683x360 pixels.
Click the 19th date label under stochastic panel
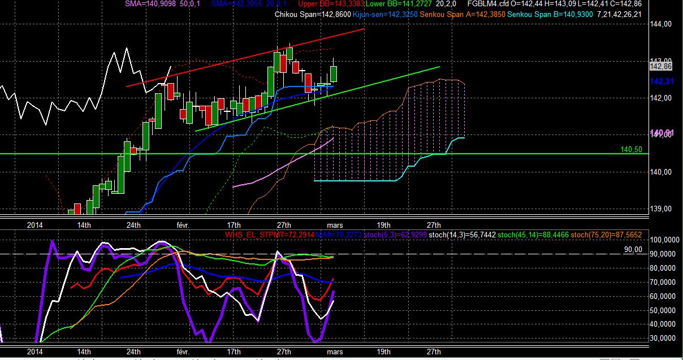pyautogui.click(x=383, y=351)
